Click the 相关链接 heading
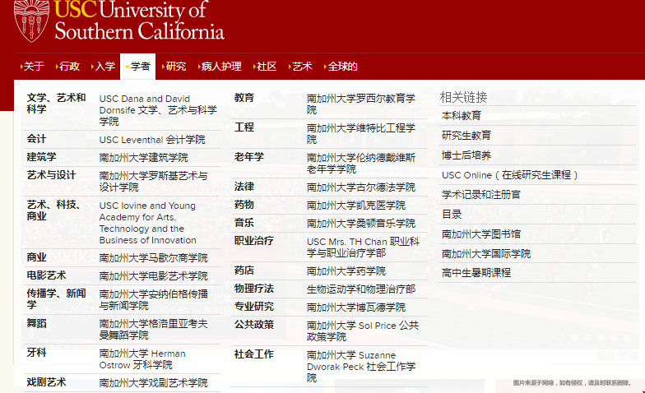The height and width of the screenshot is (393, 645). 464,97
